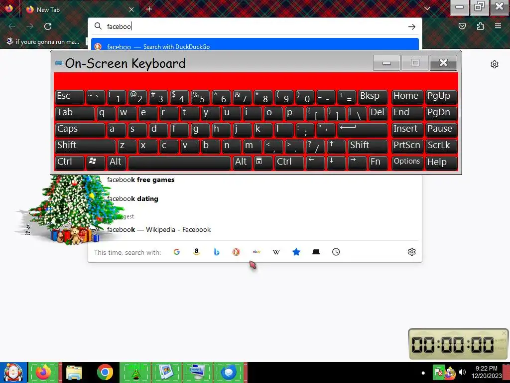Open the Save to Pocket button

(462, 26)
